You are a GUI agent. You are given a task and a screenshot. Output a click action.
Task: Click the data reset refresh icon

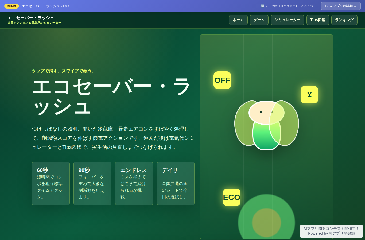(x=262, y=6)
